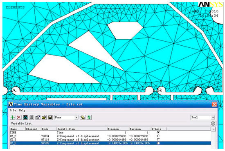Select the X-Axis radio for UZ_3

click(x=158, y=139)
